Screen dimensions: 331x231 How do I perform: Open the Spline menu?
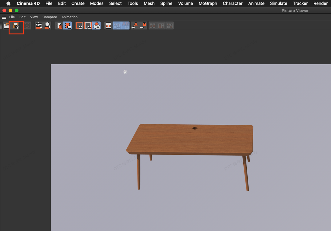166,3
